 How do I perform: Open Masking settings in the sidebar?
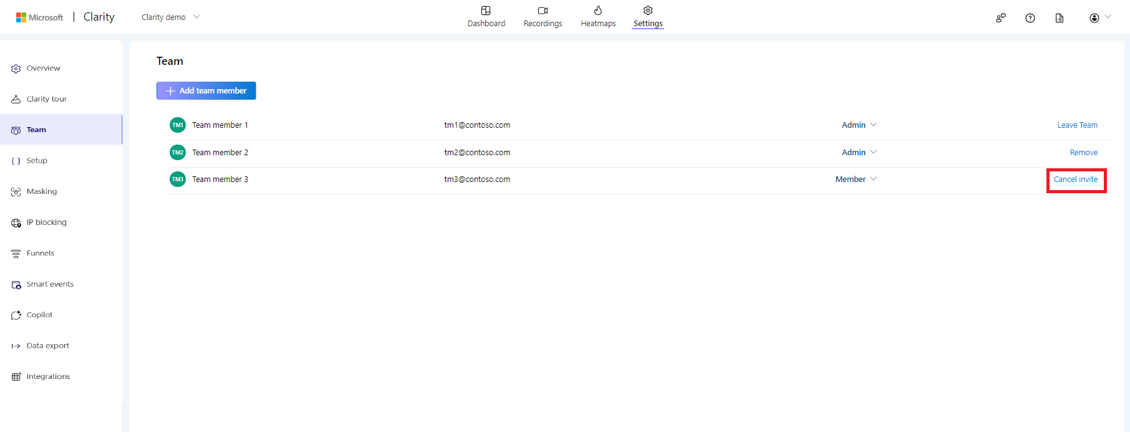(x=61, y=191)
